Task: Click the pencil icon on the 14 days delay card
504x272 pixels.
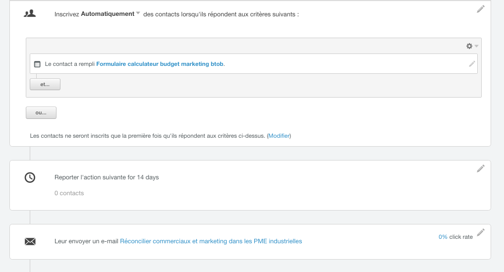Action: [481, 168]
